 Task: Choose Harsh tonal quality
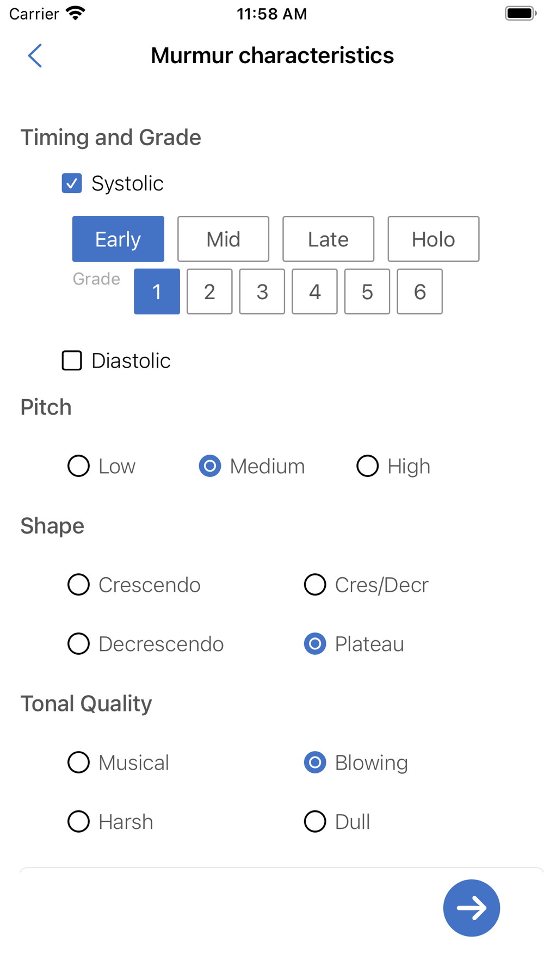tap(79, 822)
